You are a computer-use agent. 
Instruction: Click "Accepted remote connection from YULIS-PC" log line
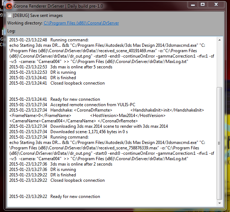coord(72,105)
